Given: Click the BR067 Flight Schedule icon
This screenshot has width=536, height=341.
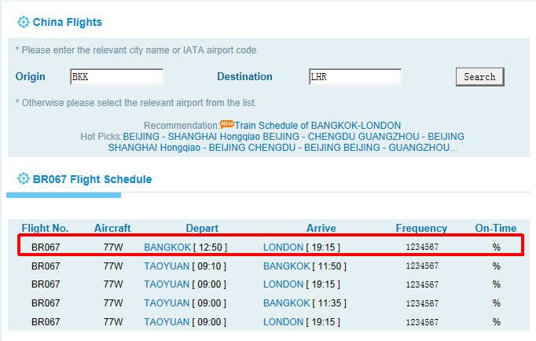Looking at the screenshot, I should pos(24,178).
